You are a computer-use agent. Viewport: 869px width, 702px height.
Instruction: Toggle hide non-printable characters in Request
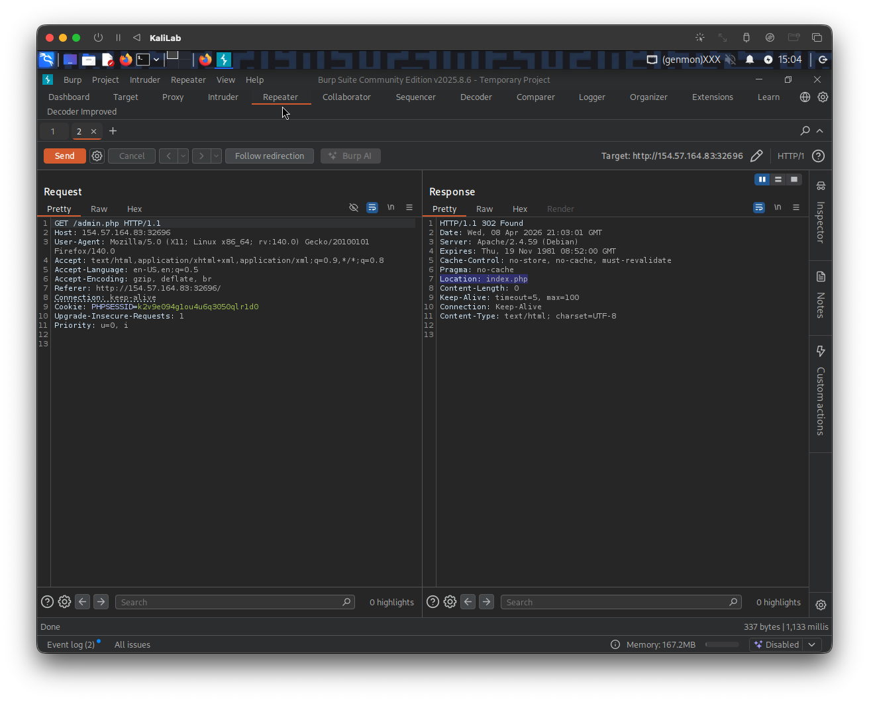coord(354,208)
